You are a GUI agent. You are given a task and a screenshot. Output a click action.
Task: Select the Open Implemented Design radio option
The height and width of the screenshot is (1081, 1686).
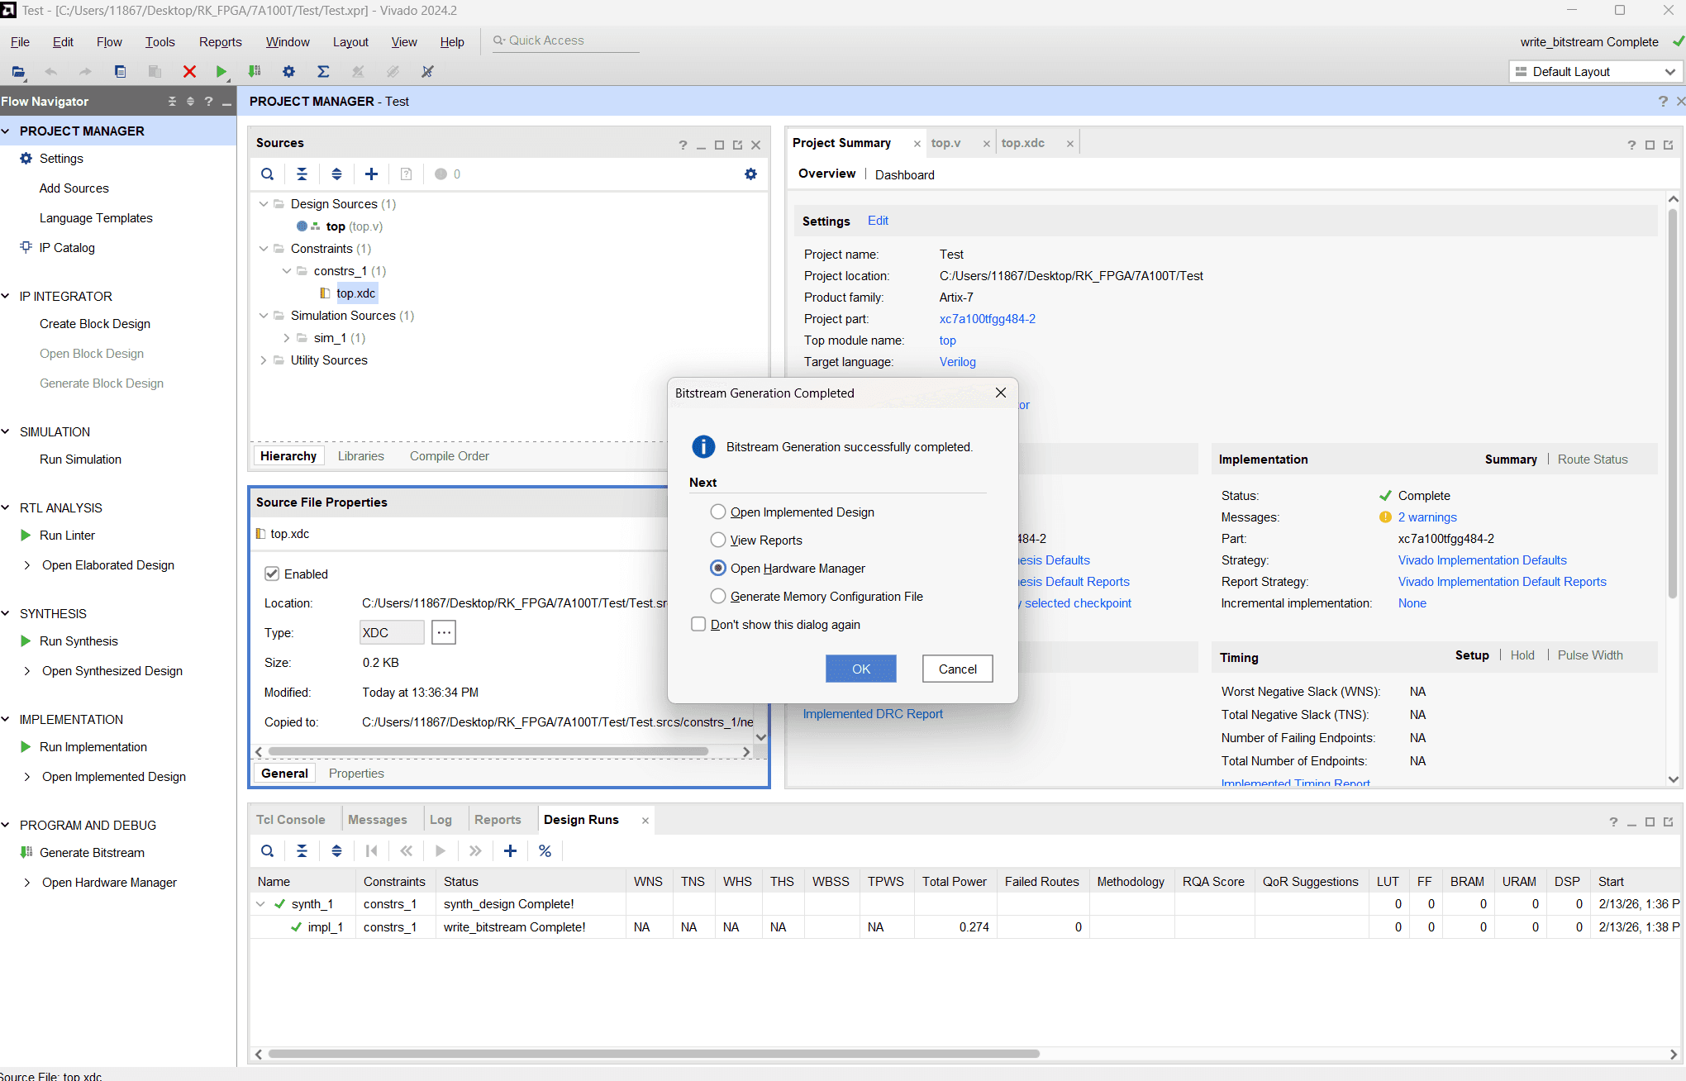click(x=718, y=512)
